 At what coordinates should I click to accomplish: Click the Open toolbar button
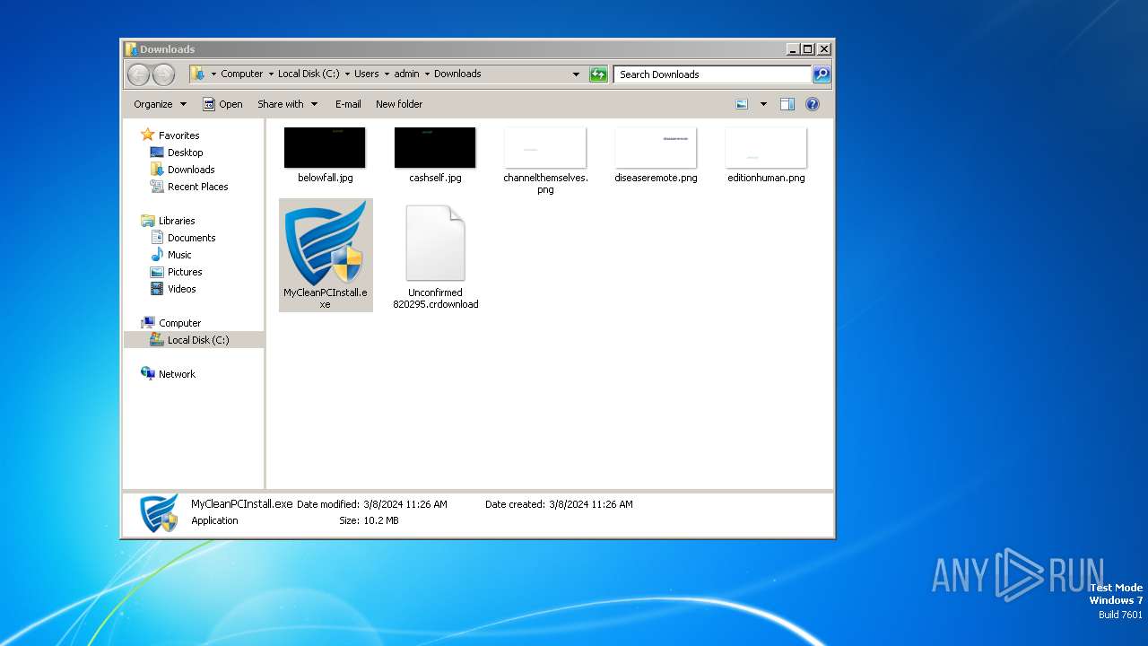[x=222, y=104]
